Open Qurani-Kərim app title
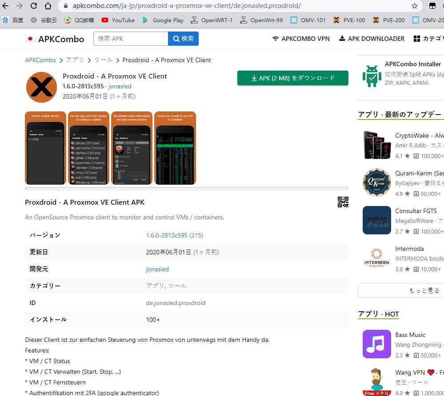The image size is (444, 396). pyautogui.click(x=420, y=174)
